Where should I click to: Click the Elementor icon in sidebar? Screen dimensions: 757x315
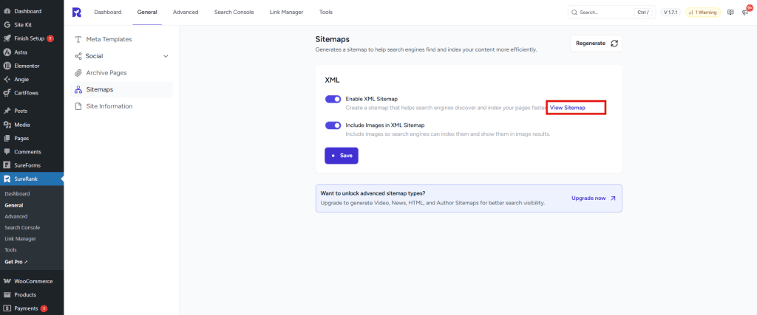7,66
